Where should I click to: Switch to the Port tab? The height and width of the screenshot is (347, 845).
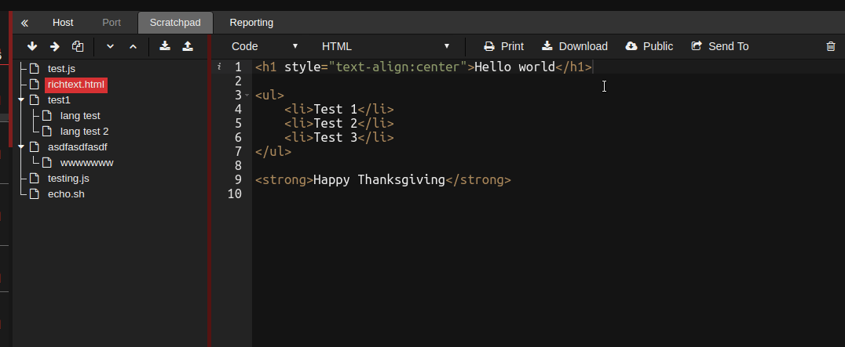[112, 23]
